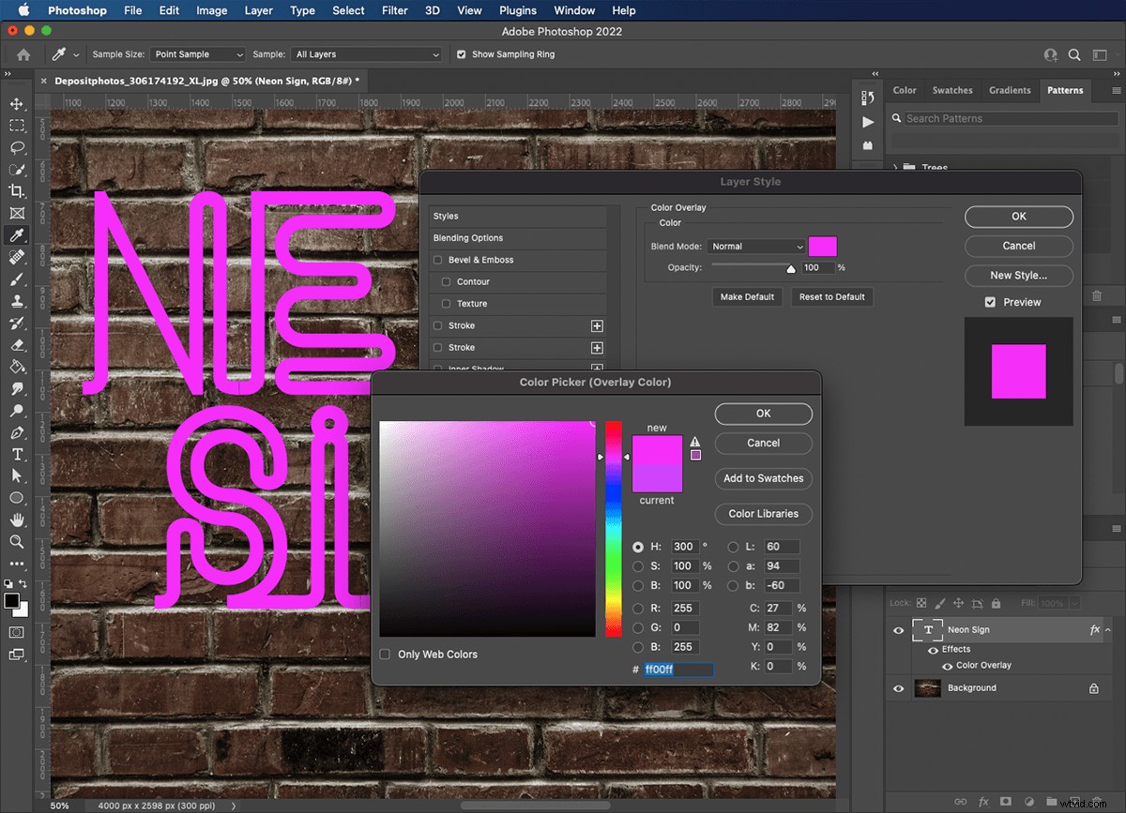
Task: Select the Zoom tool
Action: 16,542
